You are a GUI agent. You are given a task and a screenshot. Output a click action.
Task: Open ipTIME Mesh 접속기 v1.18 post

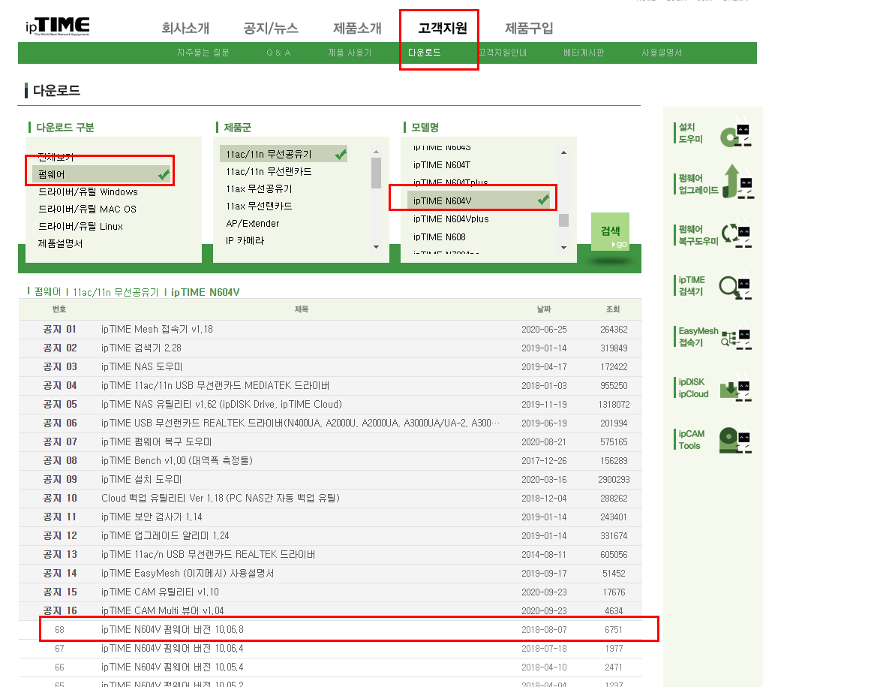coord(157,329)
